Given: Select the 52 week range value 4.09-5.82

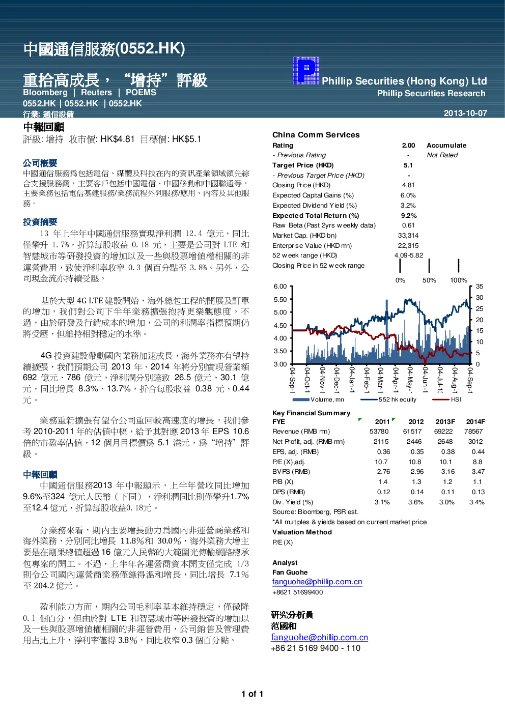Looking at the screenshot, I should tap(409, 255).
